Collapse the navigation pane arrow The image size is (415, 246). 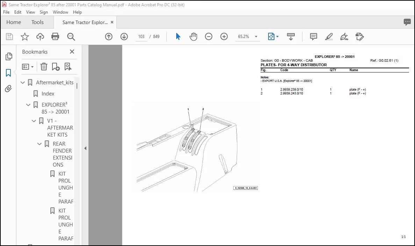click(x=85, y=148)
